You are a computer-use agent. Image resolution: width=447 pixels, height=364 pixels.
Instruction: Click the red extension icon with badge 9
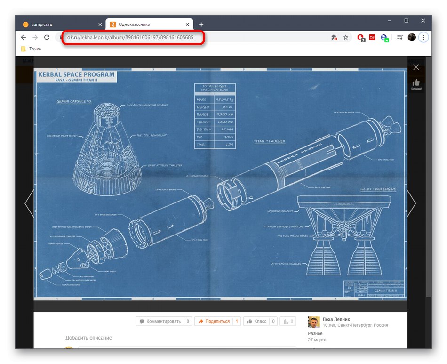coord(361,38)
